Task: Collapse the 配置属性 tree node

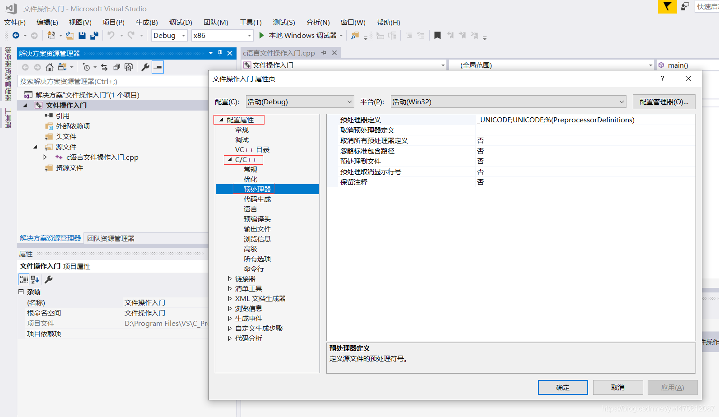Action: pyautogui.click(x=221, y=120)
